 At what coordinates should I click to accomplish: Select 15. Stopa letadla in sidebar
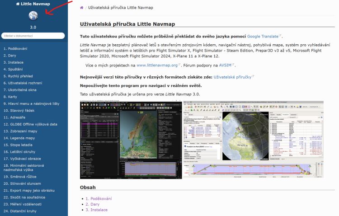coord(18,145)
